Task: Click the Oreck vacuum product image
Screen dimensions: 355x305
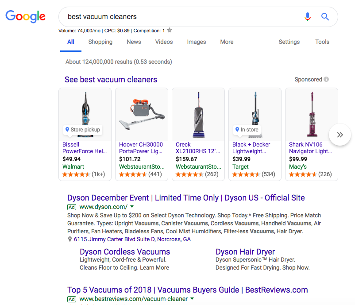Action: [198, 114]
